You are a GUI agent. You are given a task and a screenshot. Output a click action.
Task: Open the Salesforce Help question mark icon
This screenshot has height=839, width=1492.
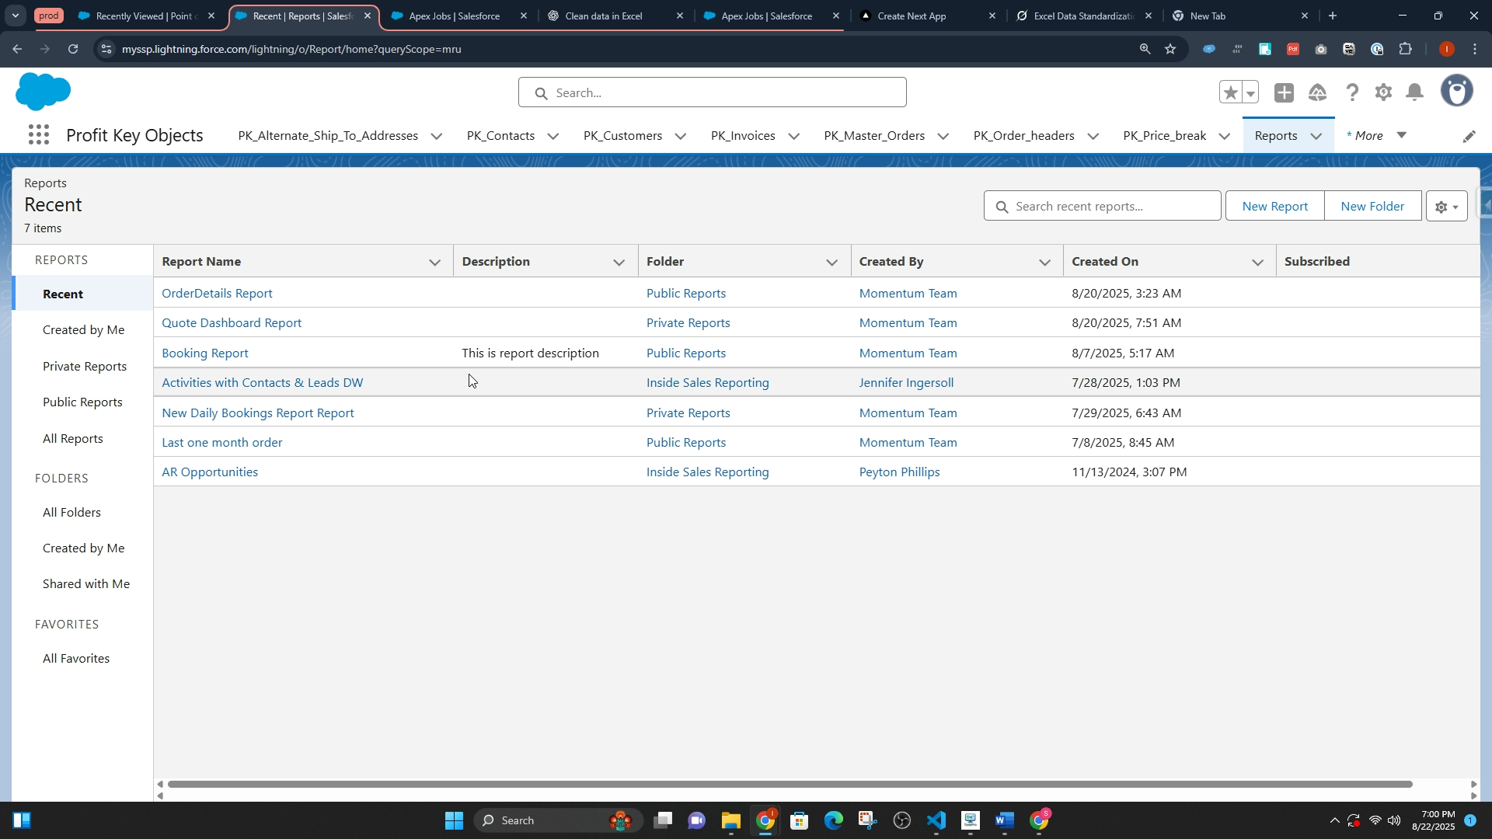tap(1352, 93)
